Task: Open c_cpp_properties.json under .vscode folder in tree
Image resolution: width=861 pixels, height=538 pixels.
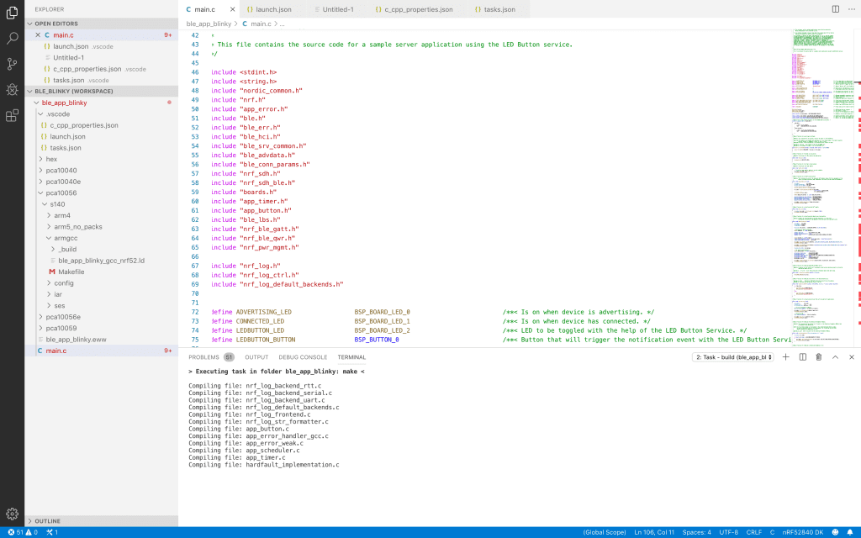Action: pyautogui.click(x=84, y=125)
